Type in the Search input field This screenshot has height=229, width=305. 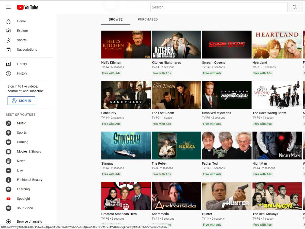click(219, 7)
